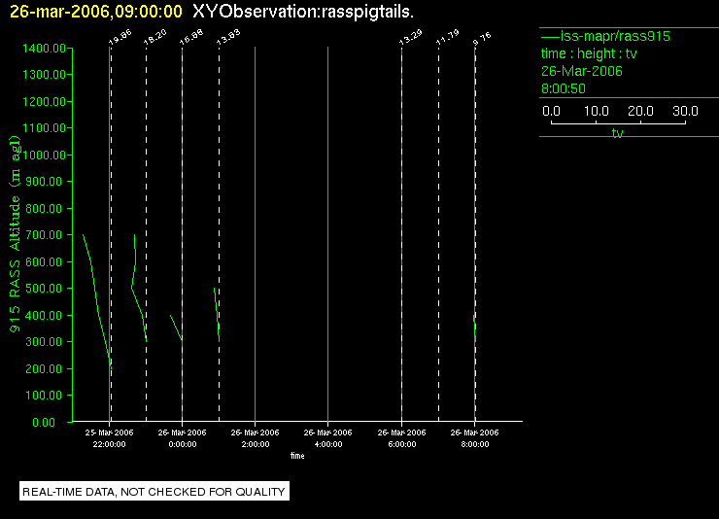Click the 26-Mar-2006 8:00:00 time axis label
This screenshot has height=519, width=719.
coord(474,438)
